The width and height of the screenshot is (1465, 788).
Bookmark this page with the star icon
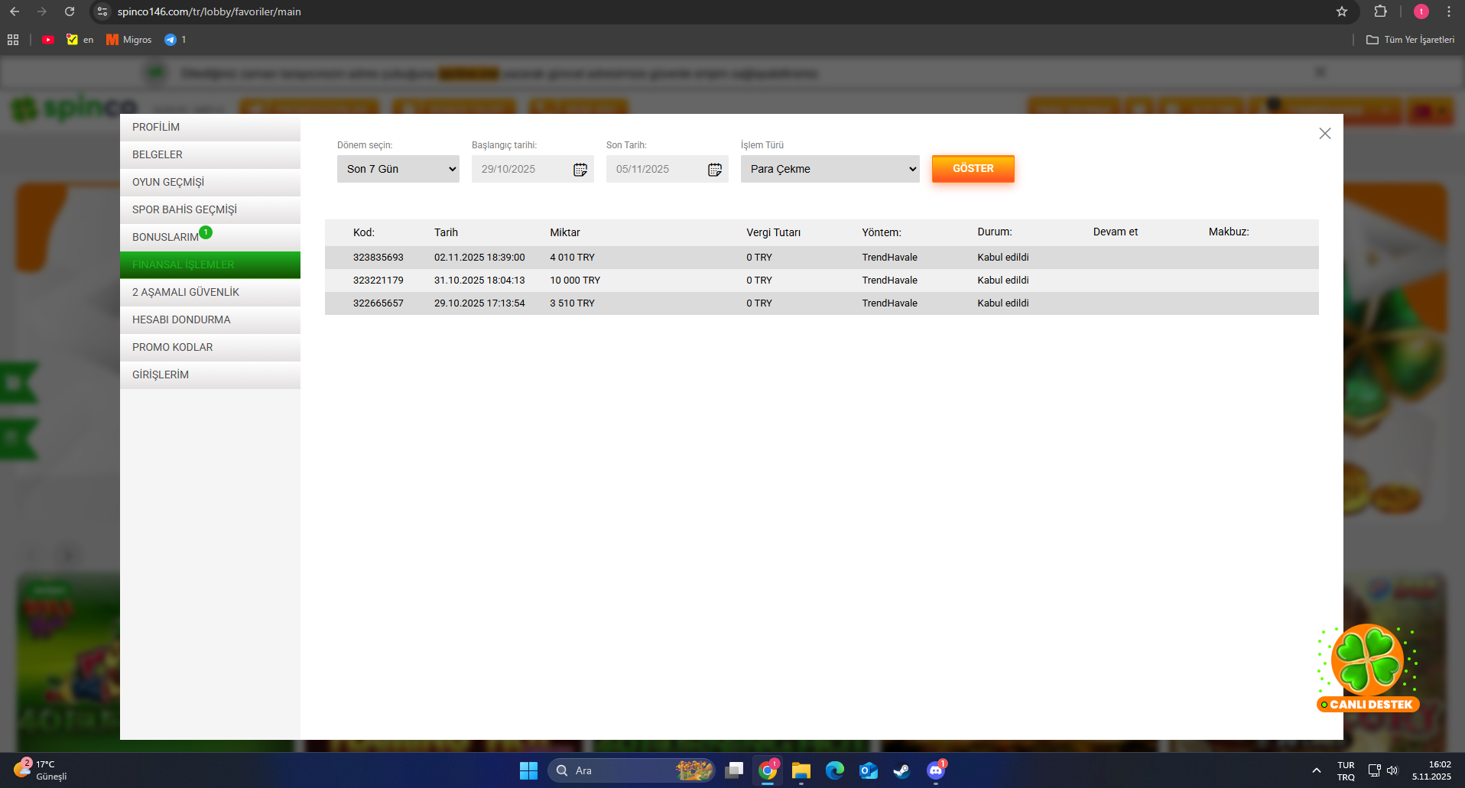point(1342,11)
